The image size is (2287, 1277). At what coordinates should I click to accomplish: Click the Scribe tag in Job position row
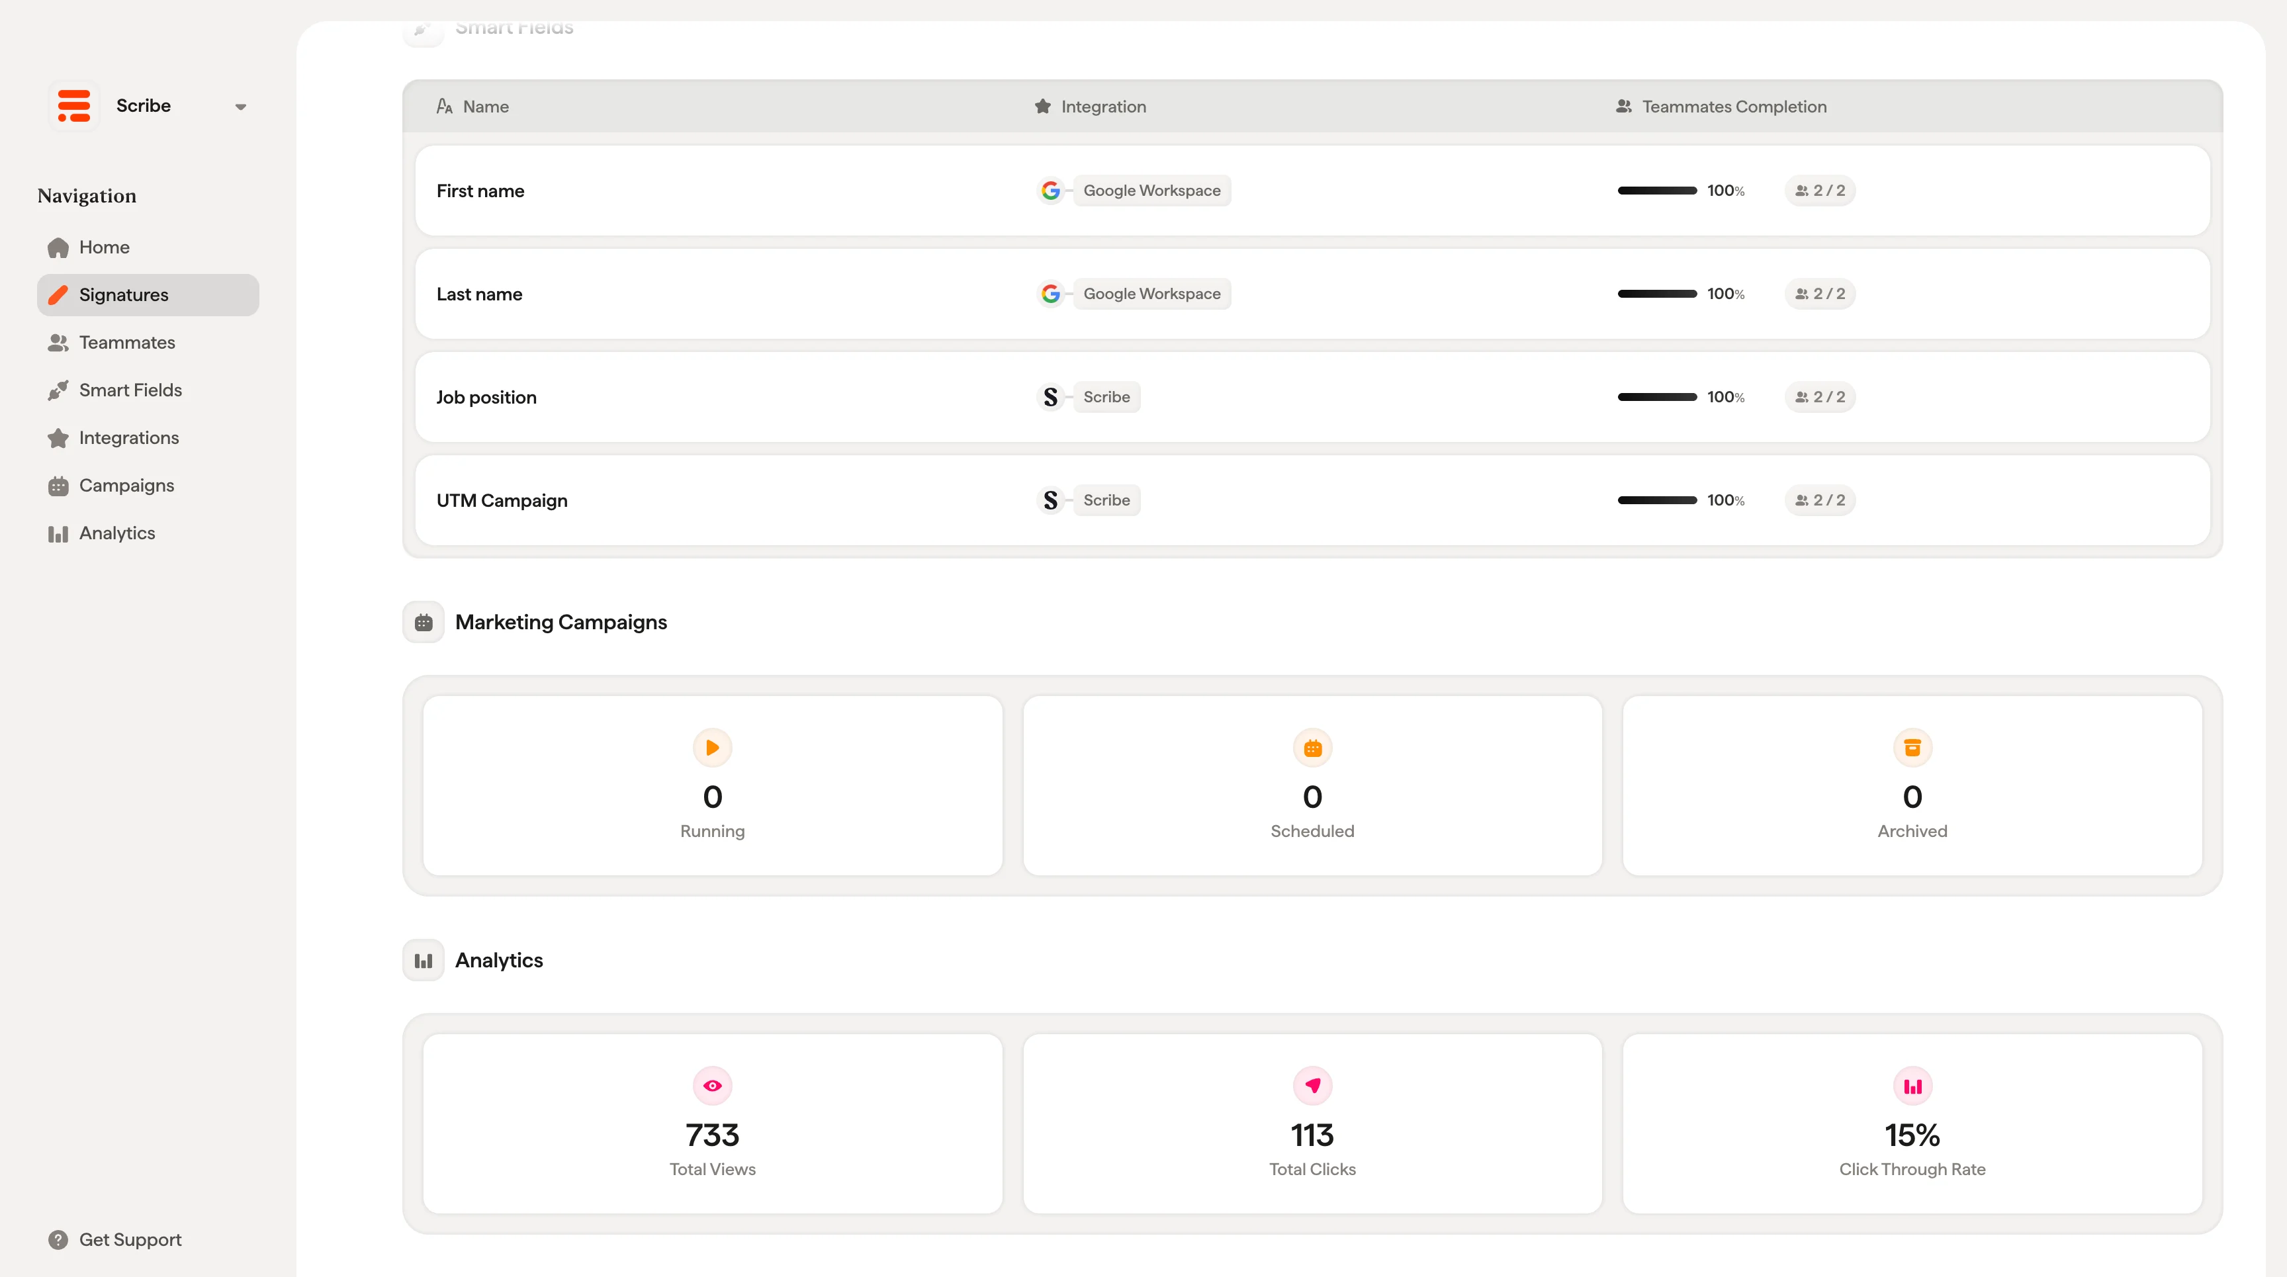pos(1106,397)
